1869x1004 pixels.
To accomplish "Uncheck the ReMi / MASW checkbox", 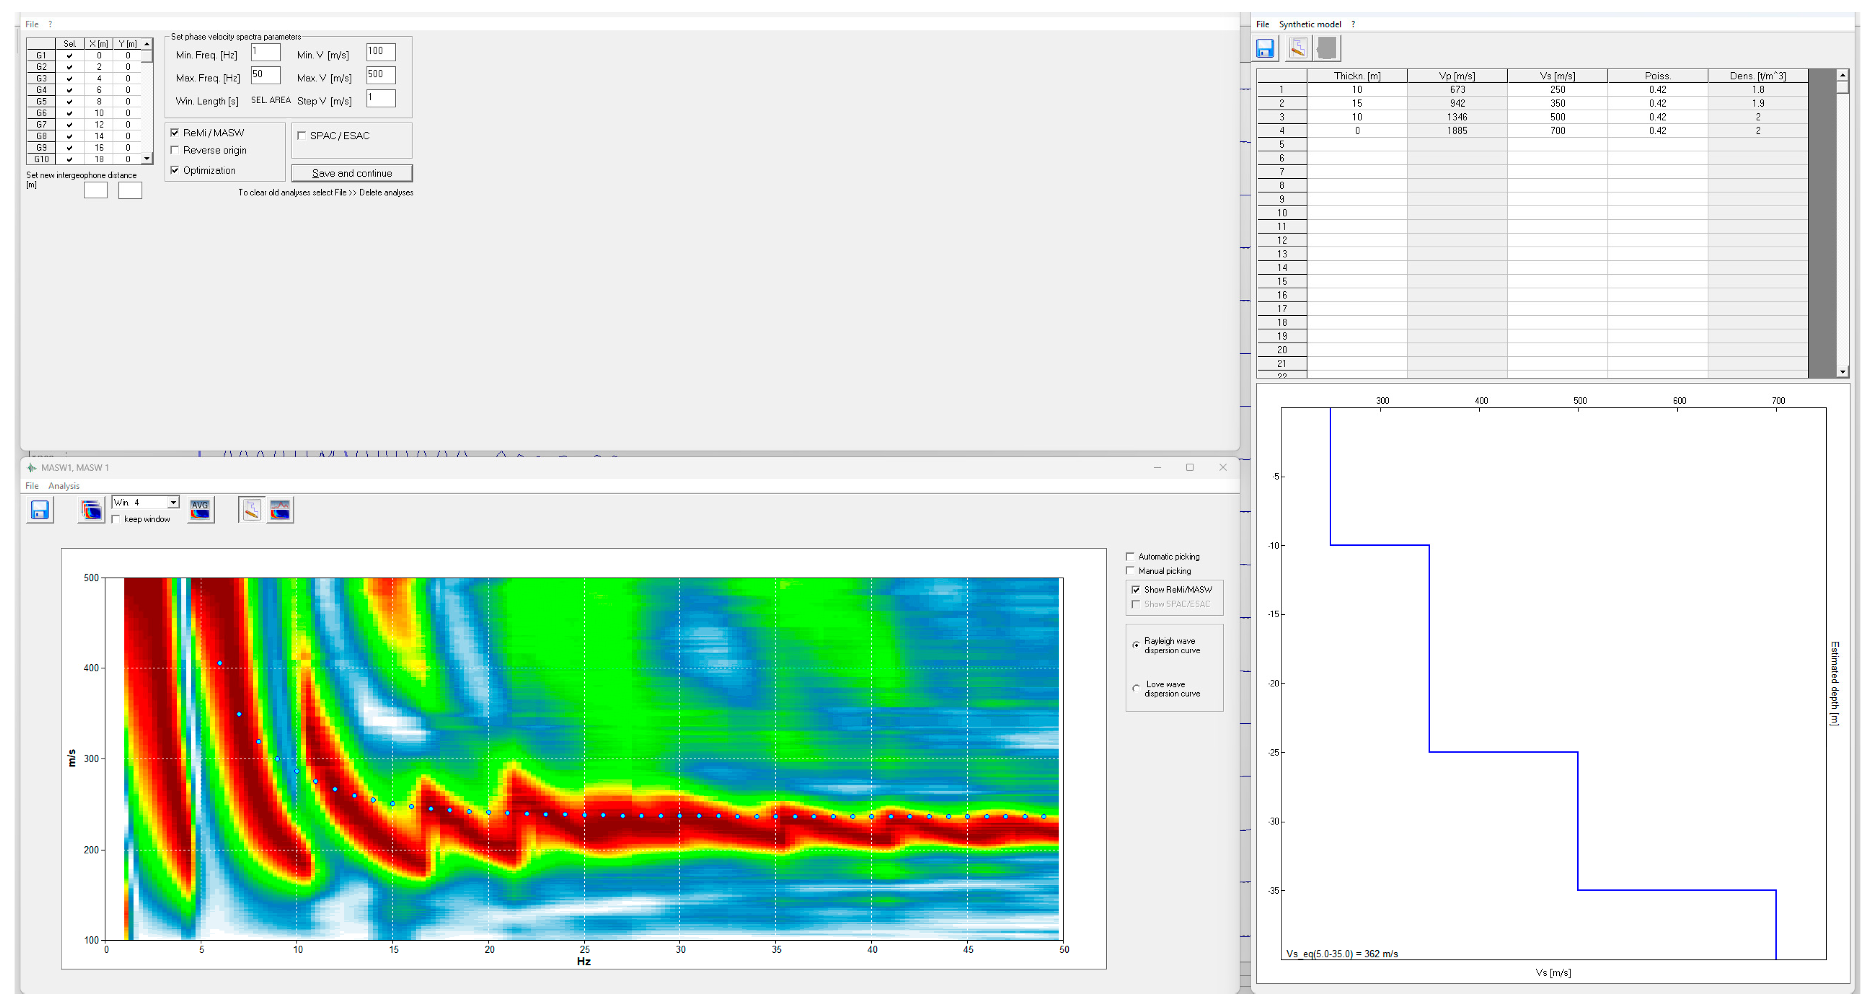I will tap(175, 133).
